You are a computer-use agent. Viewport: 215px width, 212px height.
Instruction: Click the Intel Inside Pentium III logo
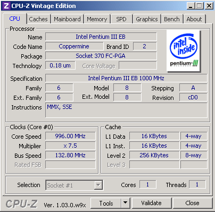(184, 51)
